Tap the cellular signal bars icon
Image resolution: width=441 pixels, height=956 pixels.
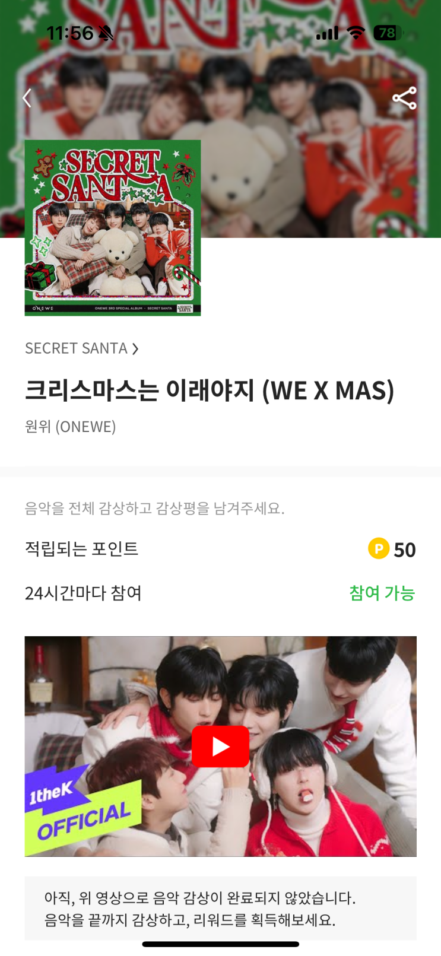pyautogui.click(x=327, y=33)
